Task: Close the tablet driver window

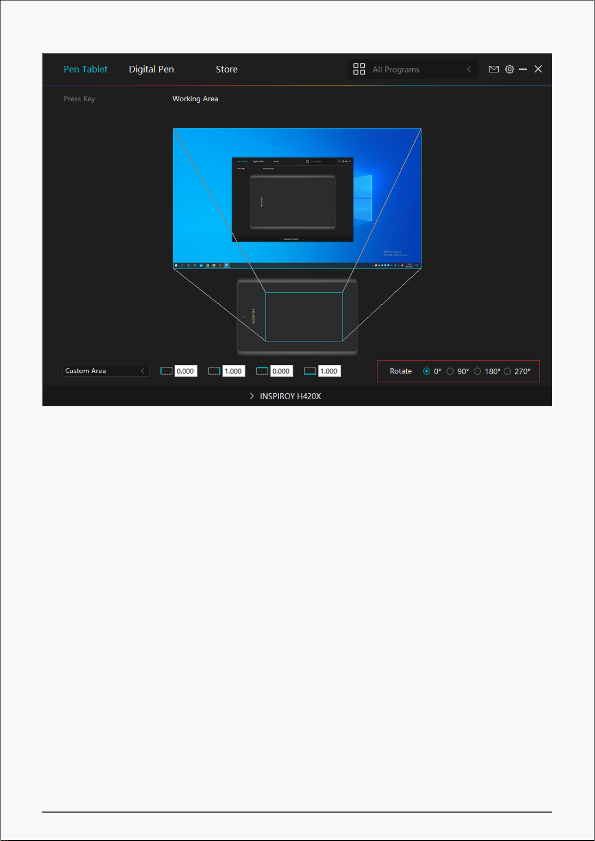Action: click(x=538, y=69)
